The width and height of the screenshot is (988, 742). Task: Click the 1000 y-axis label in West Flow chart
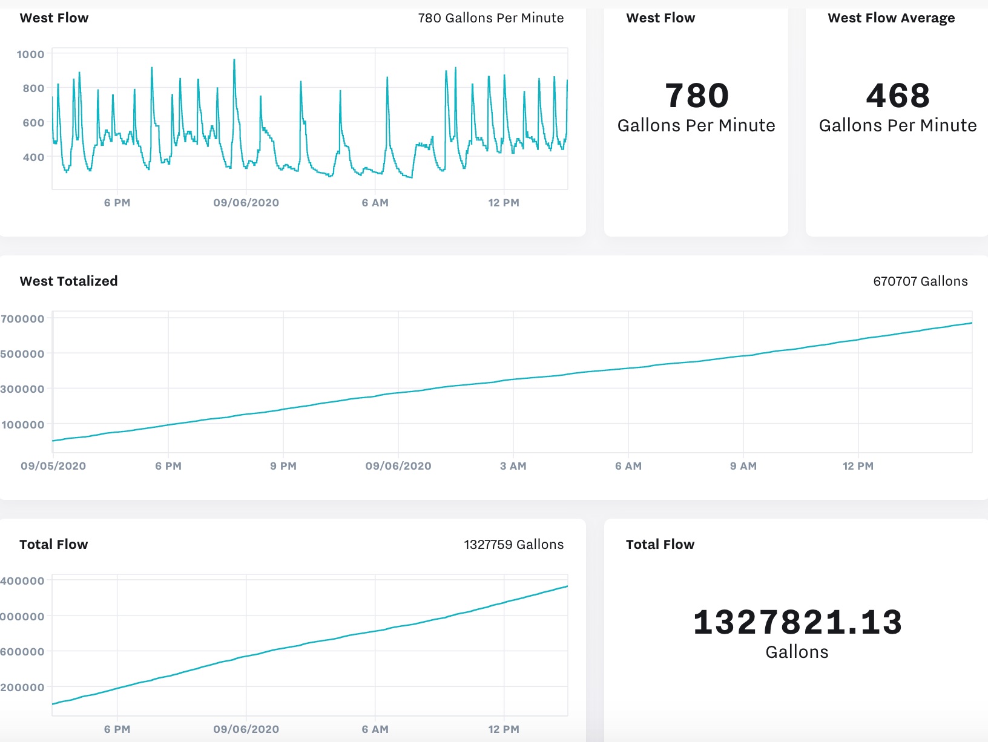[x=30, y=54]
